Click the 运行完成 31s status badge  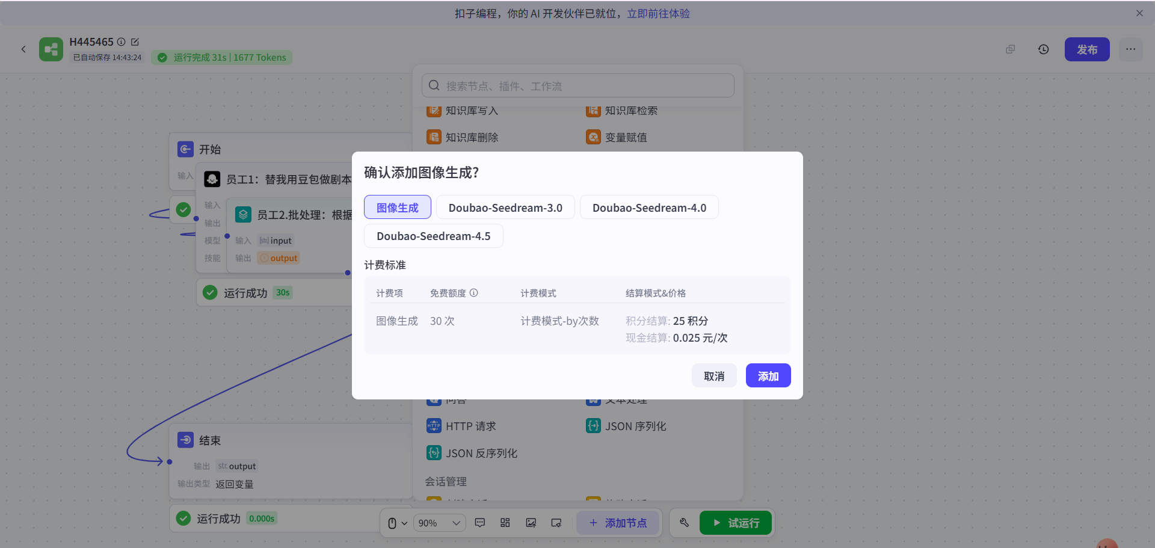[x=221, y=57]
